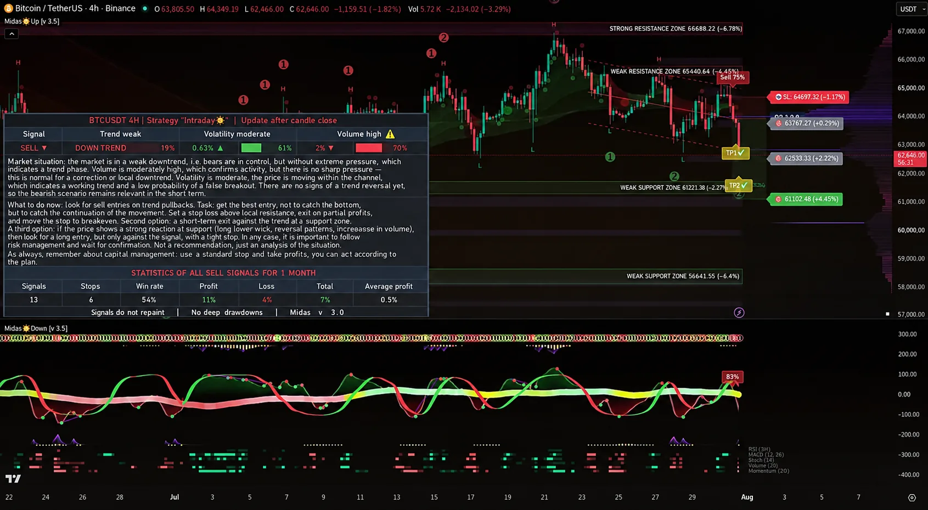Click the 83% label on the oscillator
This screenshot has height=510, width=928.
(x=732, y=377)
